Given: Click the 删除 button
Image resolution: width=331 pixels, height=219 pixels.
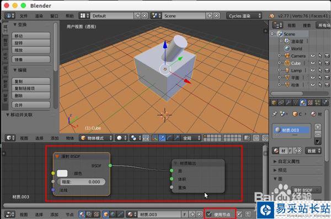Looking at the screenshot, I should pos(31,96).
